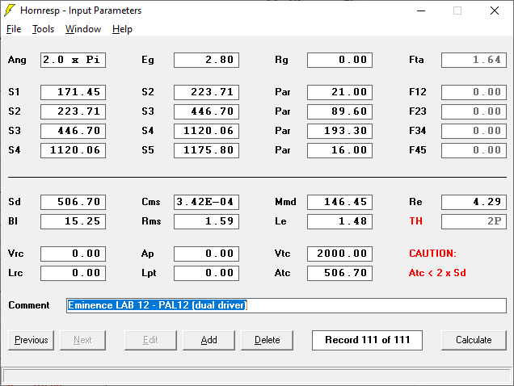
Task: Click the disabled Next button
Action: tap(82, 340)
